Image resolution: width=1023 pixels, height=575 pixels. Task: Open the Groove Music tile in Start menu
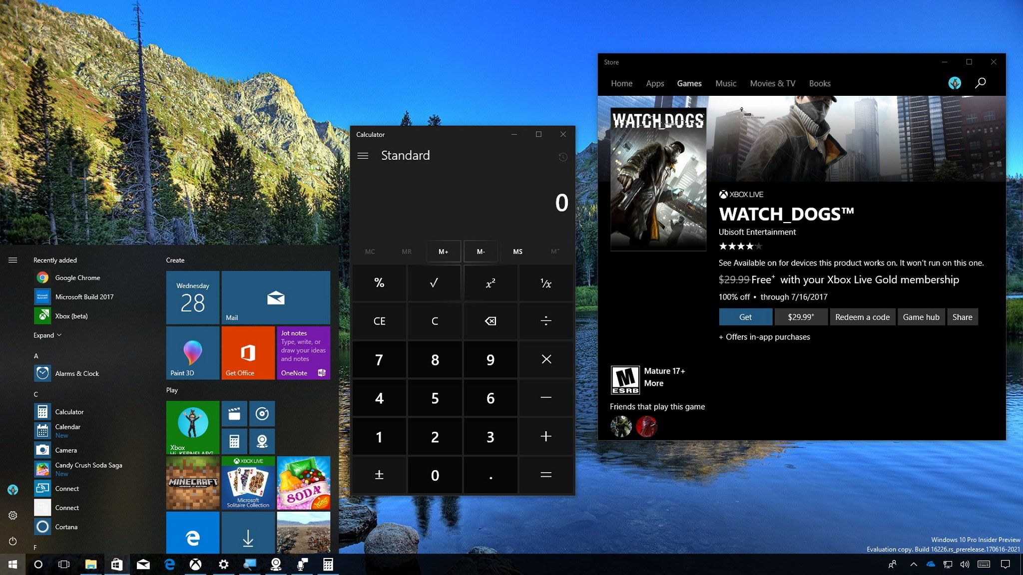tap(262, 414)
